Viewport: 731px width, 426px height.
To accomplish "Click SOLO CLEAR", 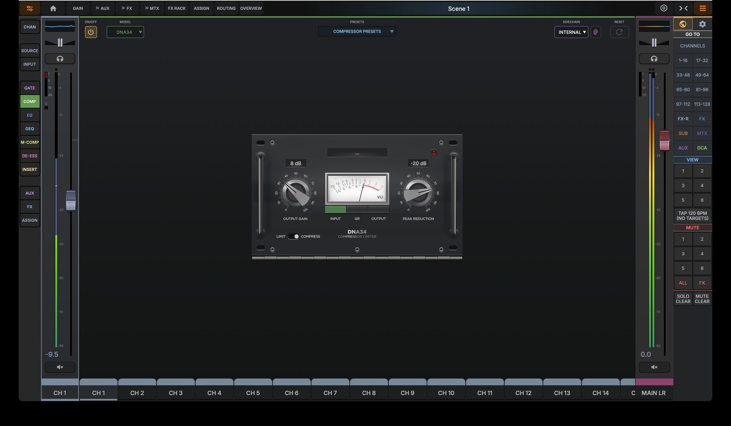I will click(683, 299).
